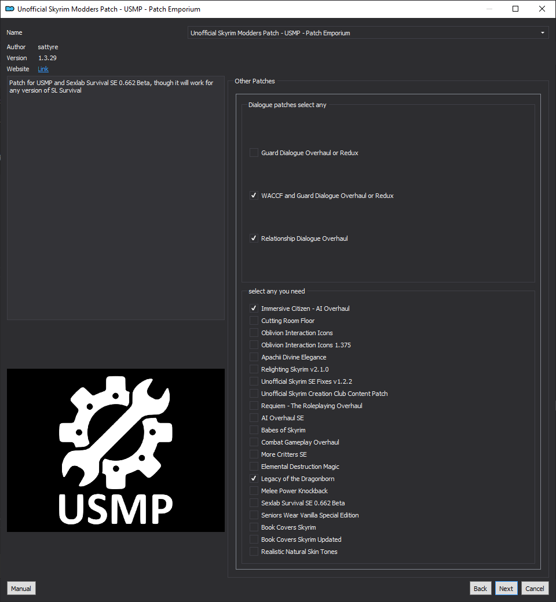Select Combat Gameplay Overhaul checkbox
This screenshot has width=556, height=602.
coord(254,442)
